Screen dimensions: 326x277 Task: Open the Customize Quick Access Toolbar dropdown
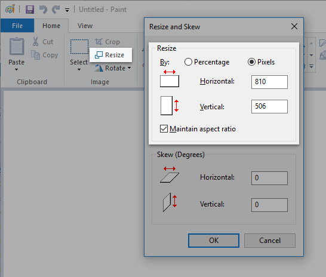pos(67,10)
